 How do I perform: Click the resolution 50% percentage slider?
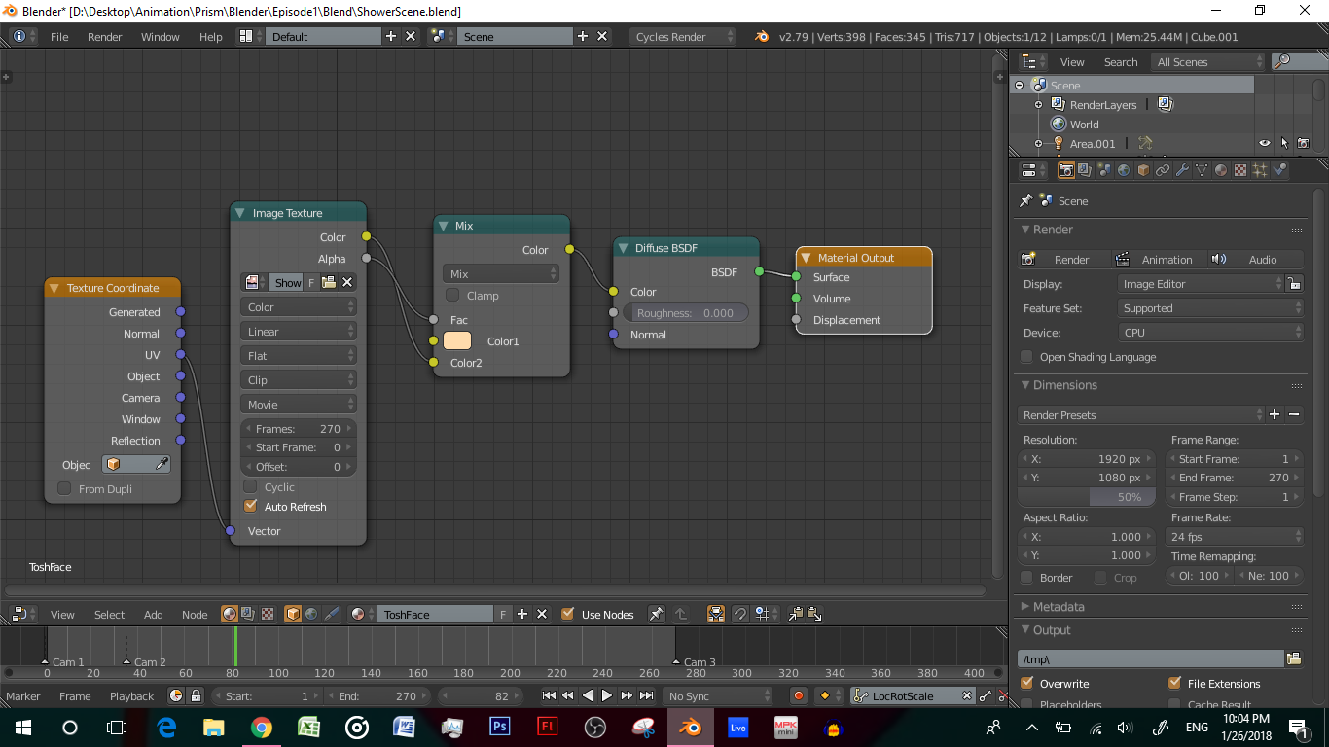pos(1087,496)
